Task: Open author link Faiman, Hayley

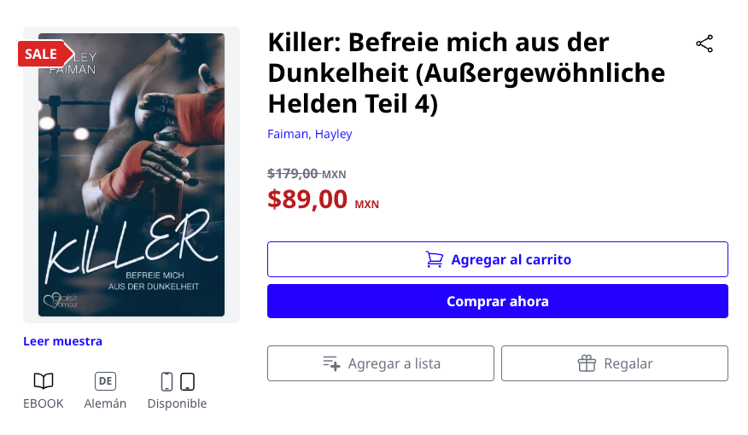Action: (310, 134)
